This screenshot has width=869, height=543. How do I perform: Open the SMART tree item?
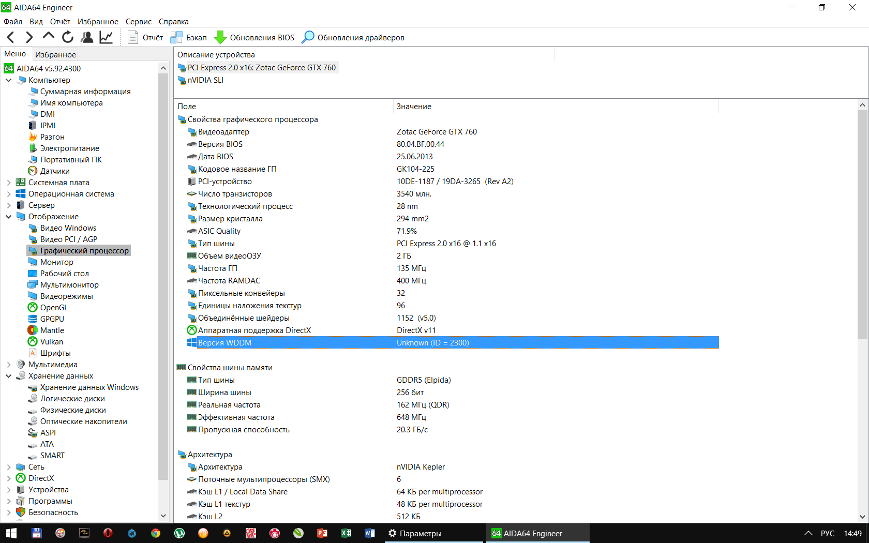coord(52,456)
